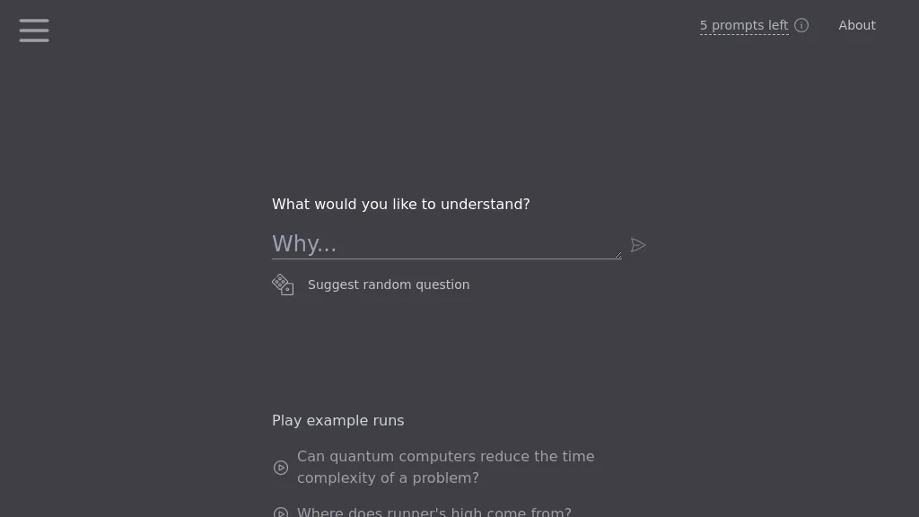Click the textarea resize handle
The image size is (919, 517).
pos(617,255)
